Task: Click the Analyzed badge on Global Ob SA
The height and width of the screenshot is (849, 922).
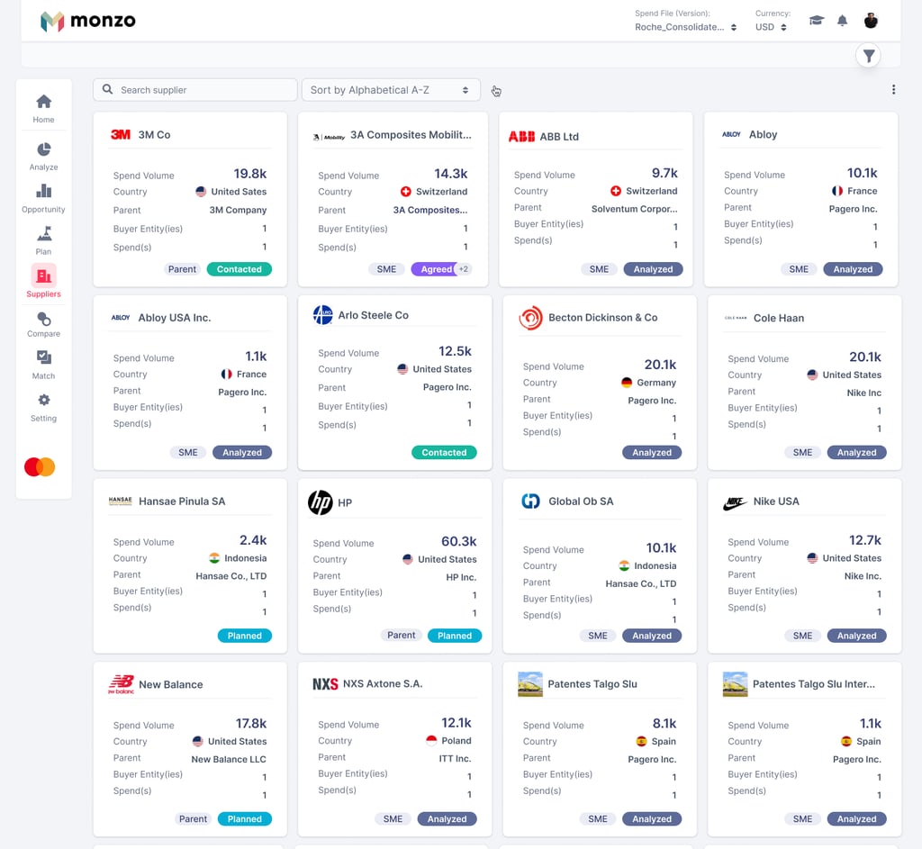Action: (x=652, y=636)
